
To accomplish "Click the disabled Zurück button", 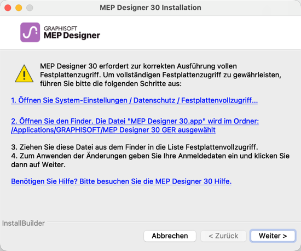I will click(223, 236).
